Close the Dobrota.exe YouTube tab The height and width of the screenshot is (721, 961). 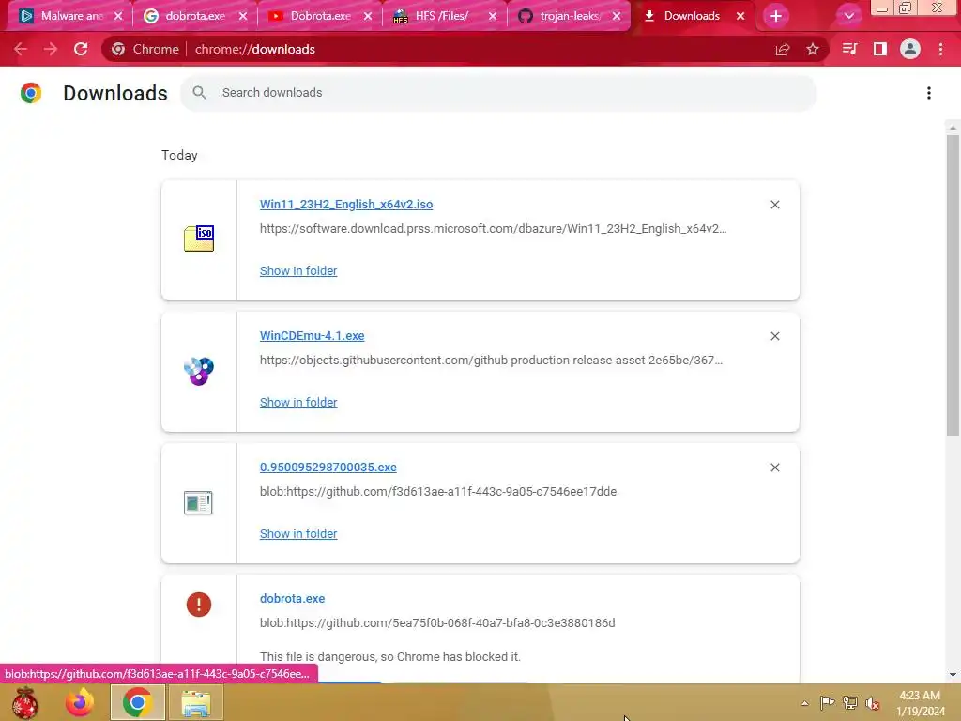pos(368,16)
